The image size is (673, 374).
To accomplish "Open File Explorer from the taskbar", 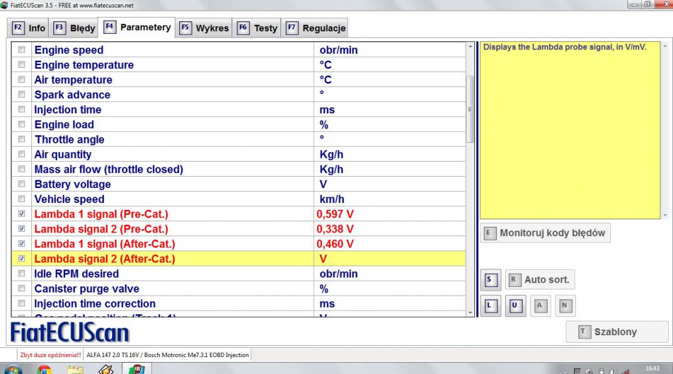I will (x=75, y=368).
